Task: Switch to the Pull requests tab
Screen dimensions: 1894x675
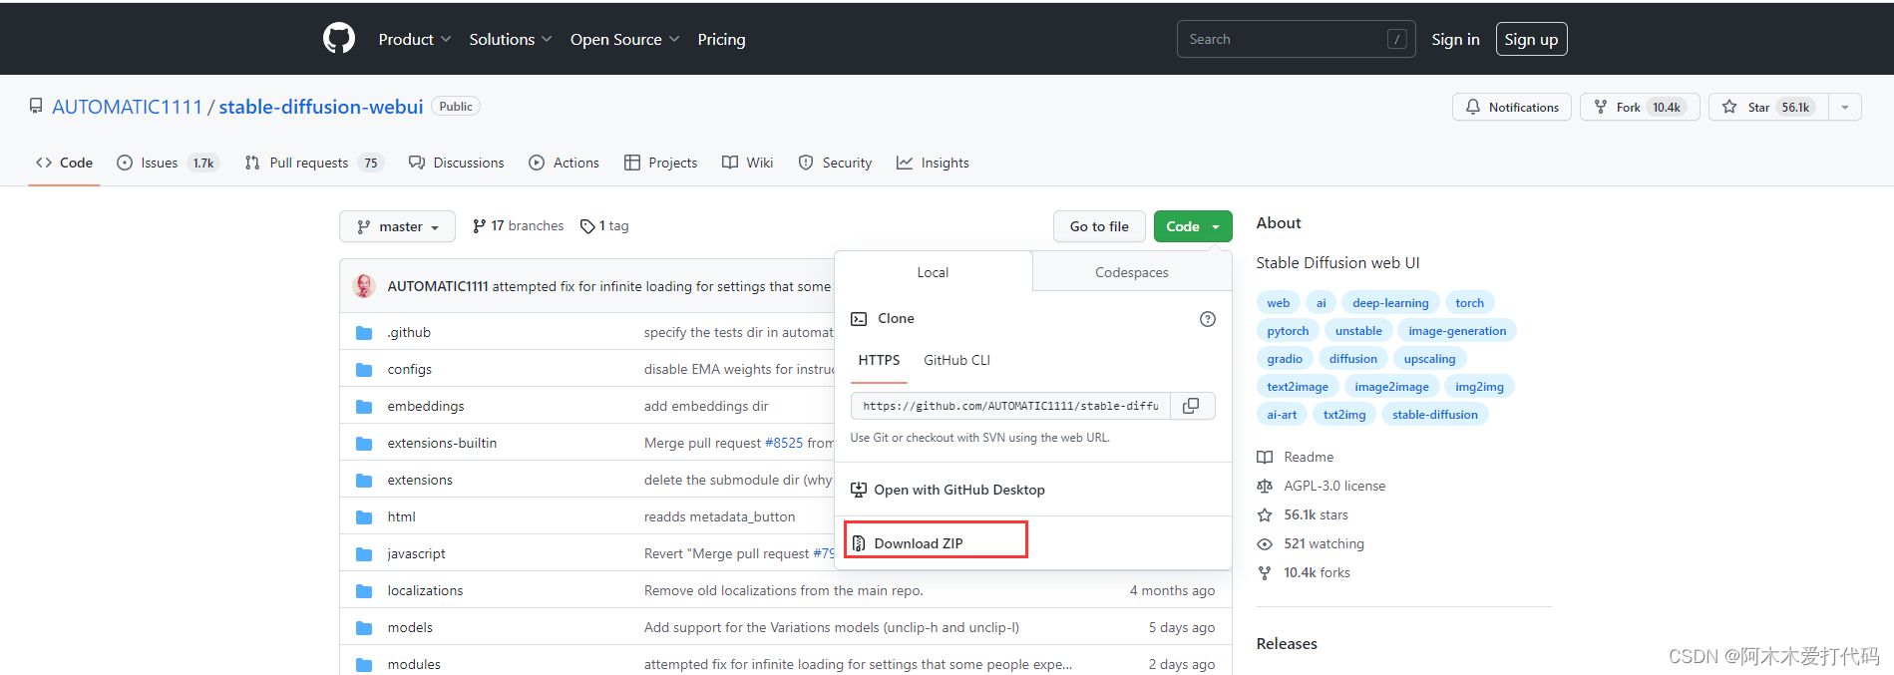Action: [314, 163]
